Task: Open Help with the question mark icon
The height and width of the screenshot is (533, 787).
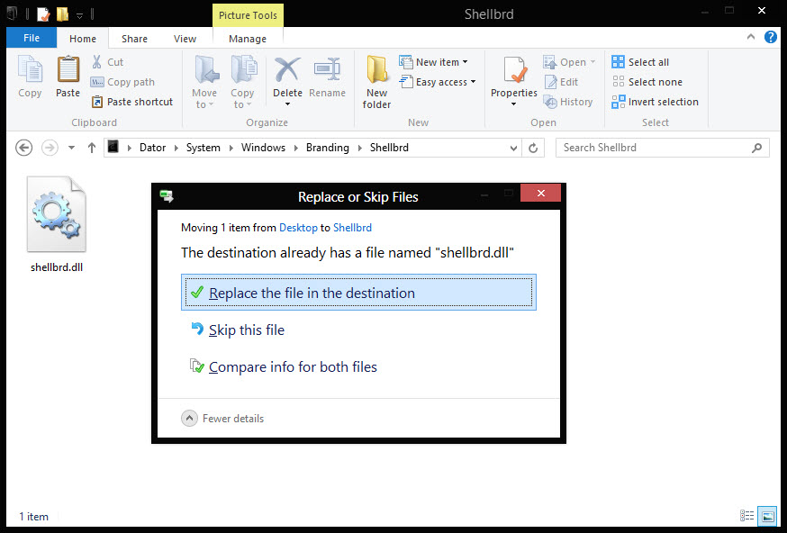Action: 771,37
